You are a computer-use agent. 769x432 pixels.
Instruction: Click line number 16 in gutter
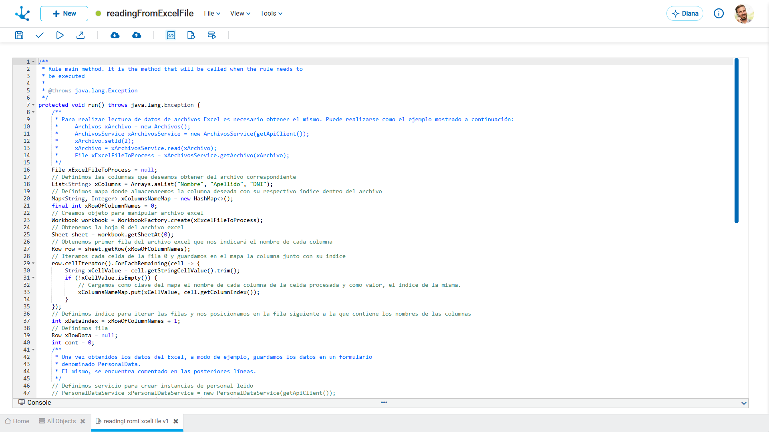(26, 170)
